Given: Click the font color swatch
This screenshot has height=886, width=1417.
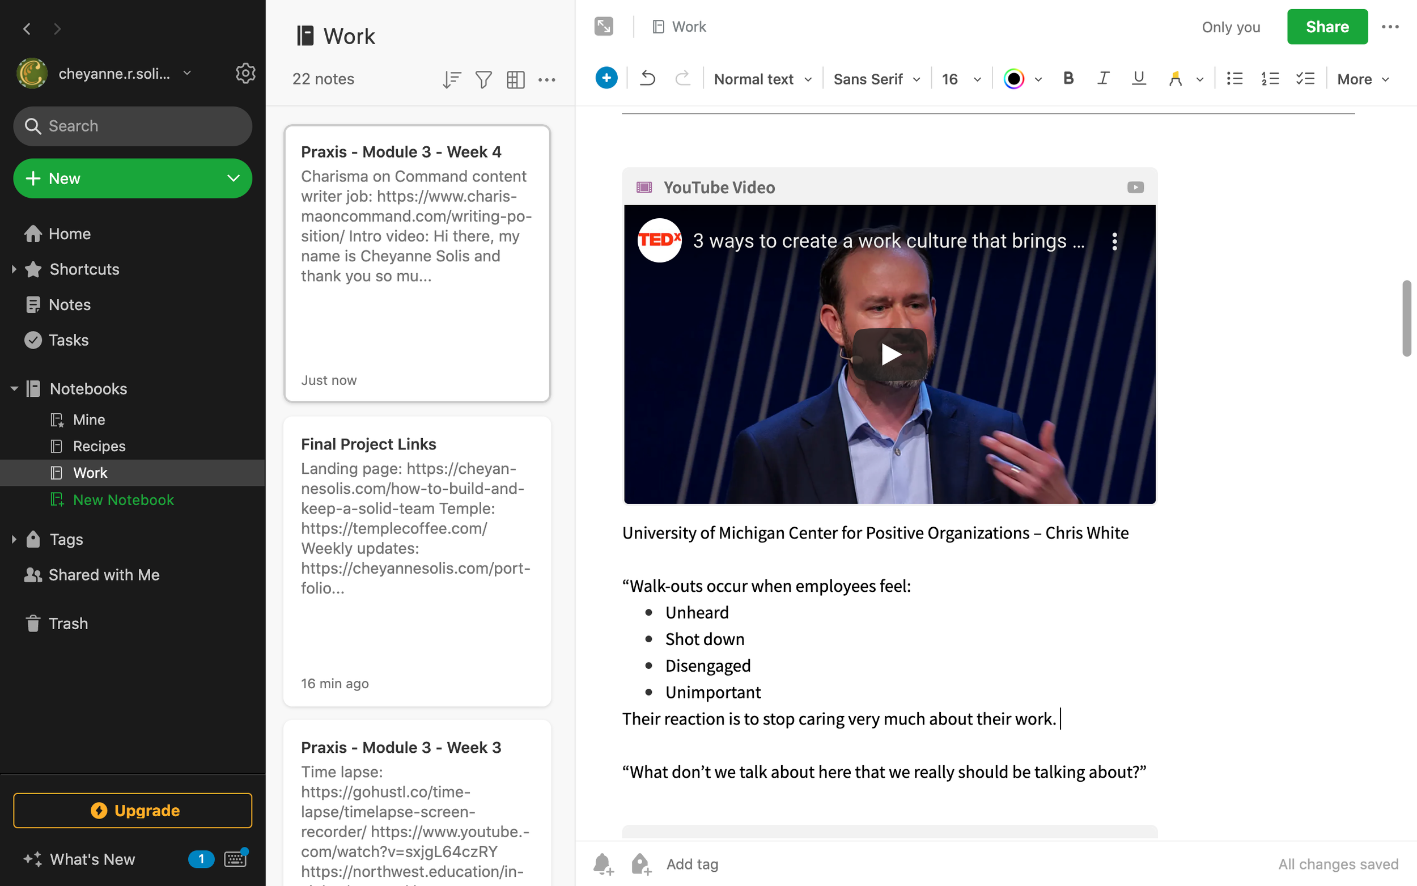Looking at the screenshot, I should pos(1013,79).
